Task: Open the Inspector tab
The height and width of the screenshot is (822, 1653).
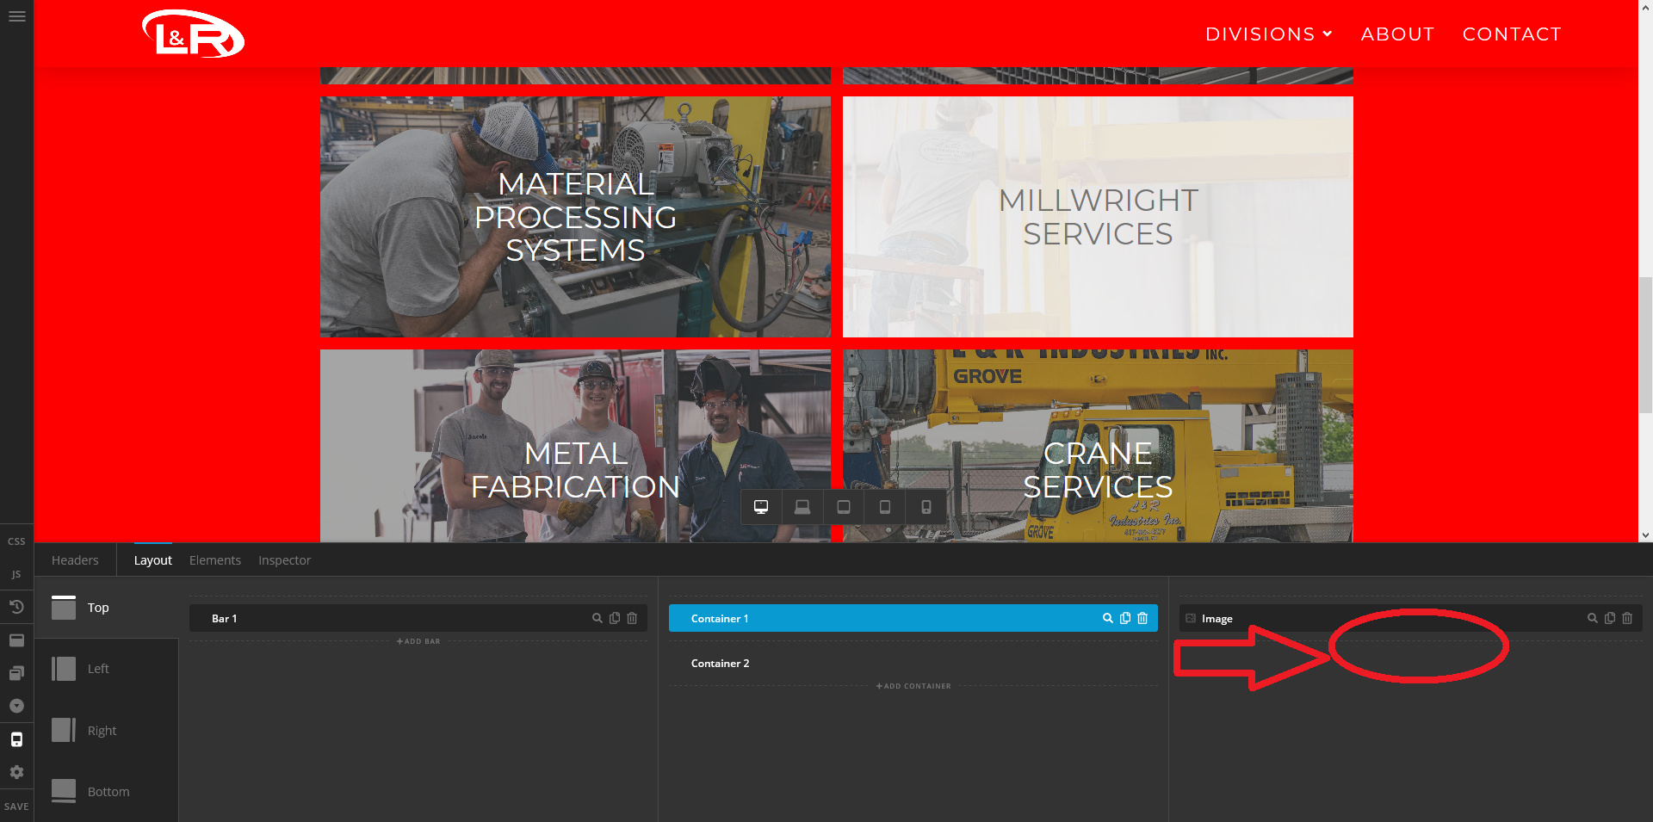Action: click(284, 560)
